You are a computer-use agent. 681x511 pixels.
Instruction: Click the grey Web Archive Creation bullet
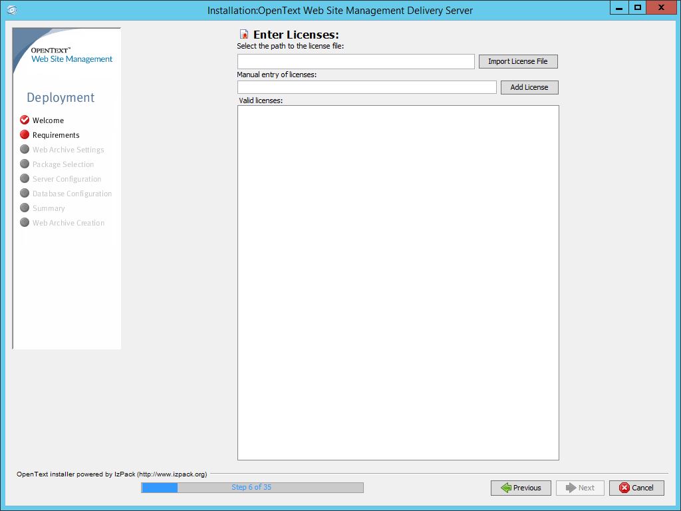[25, 222]
